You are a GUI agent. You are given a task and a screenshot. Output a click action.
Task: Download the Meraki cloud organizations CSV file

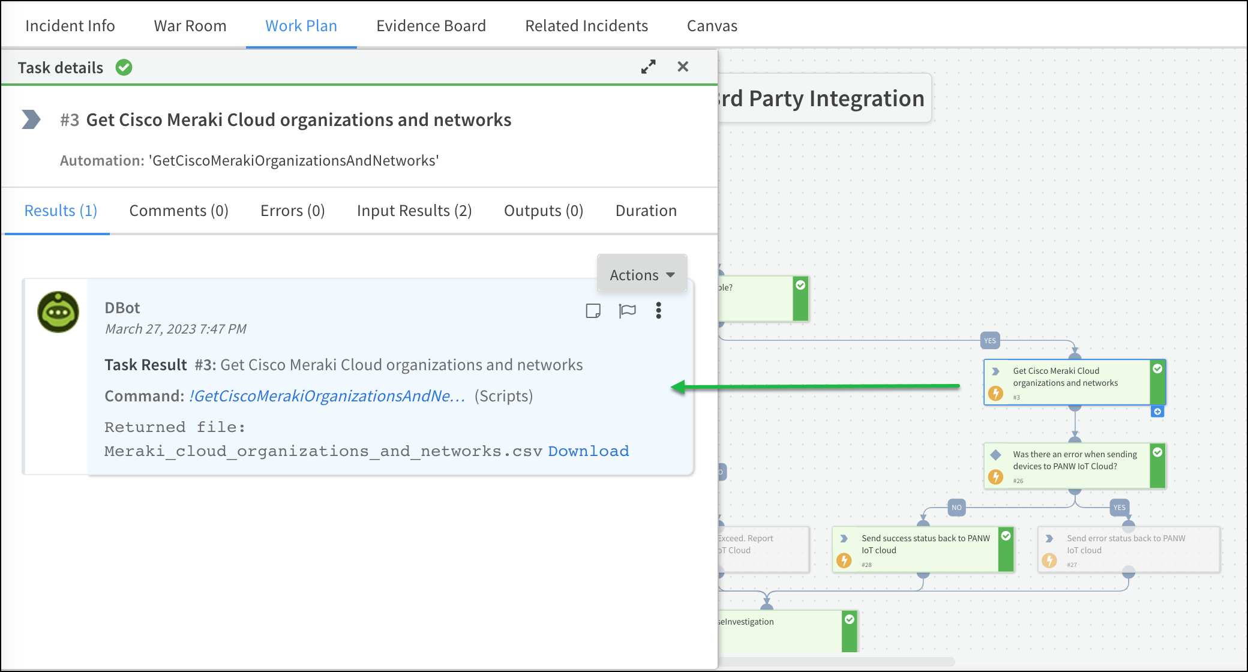click(588, 451)
